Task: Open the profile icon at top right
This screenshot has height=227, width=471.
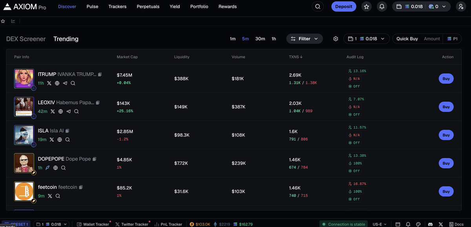Action: [461, 6]
